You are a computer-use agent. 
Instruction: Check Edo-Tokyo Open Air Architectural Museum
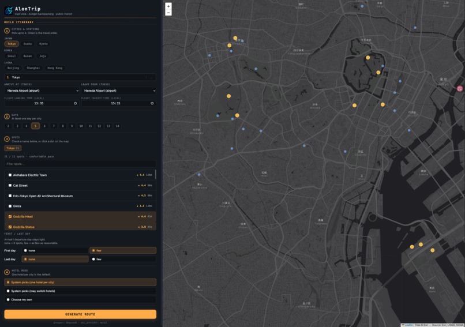pyautogui.click(x=10, y=196)
